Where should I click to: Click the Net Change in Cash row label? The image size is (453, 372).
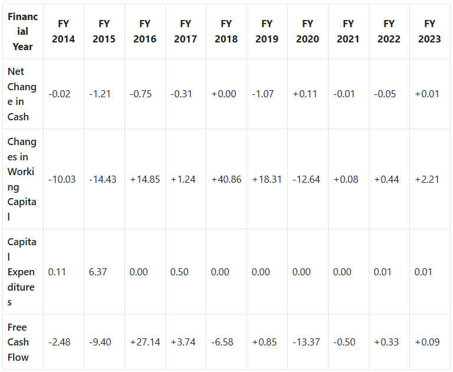[x=22, y=94]
